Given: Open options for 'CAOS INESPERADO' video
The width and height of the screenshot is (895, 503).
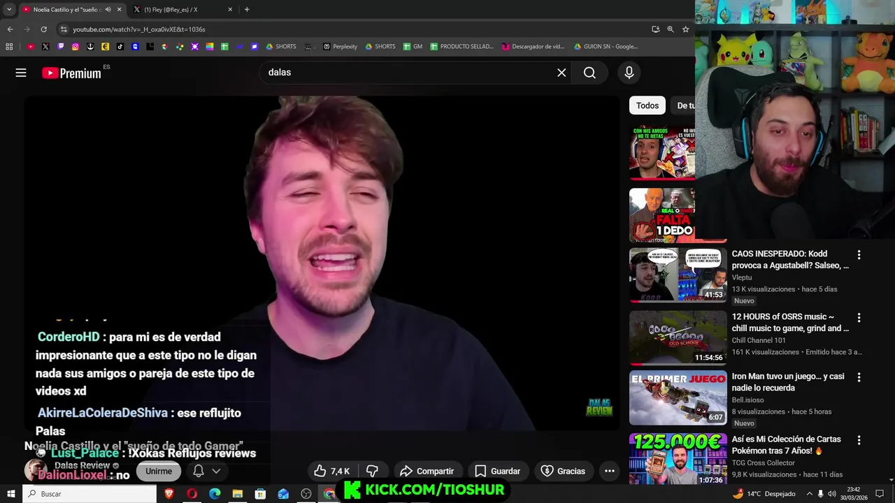Looking at the screenshot, I should coord(859,255).
